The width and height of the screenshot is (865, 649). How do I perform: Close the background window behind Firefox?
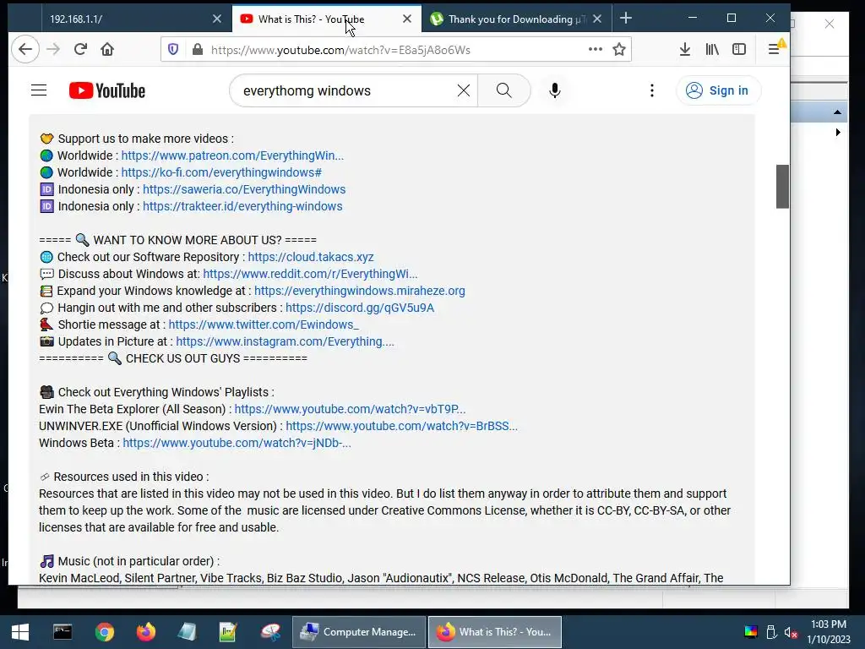pos(830,24)
